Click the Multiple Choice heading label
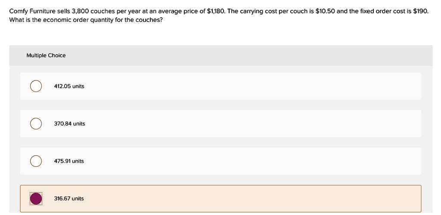This screenshot has width=441, height=215. [x=46, y=55]
